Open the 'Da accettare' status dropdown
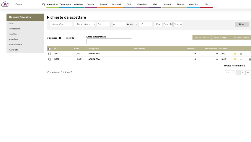Viewport: 251px width, 142px height. (x=85, y=25)
